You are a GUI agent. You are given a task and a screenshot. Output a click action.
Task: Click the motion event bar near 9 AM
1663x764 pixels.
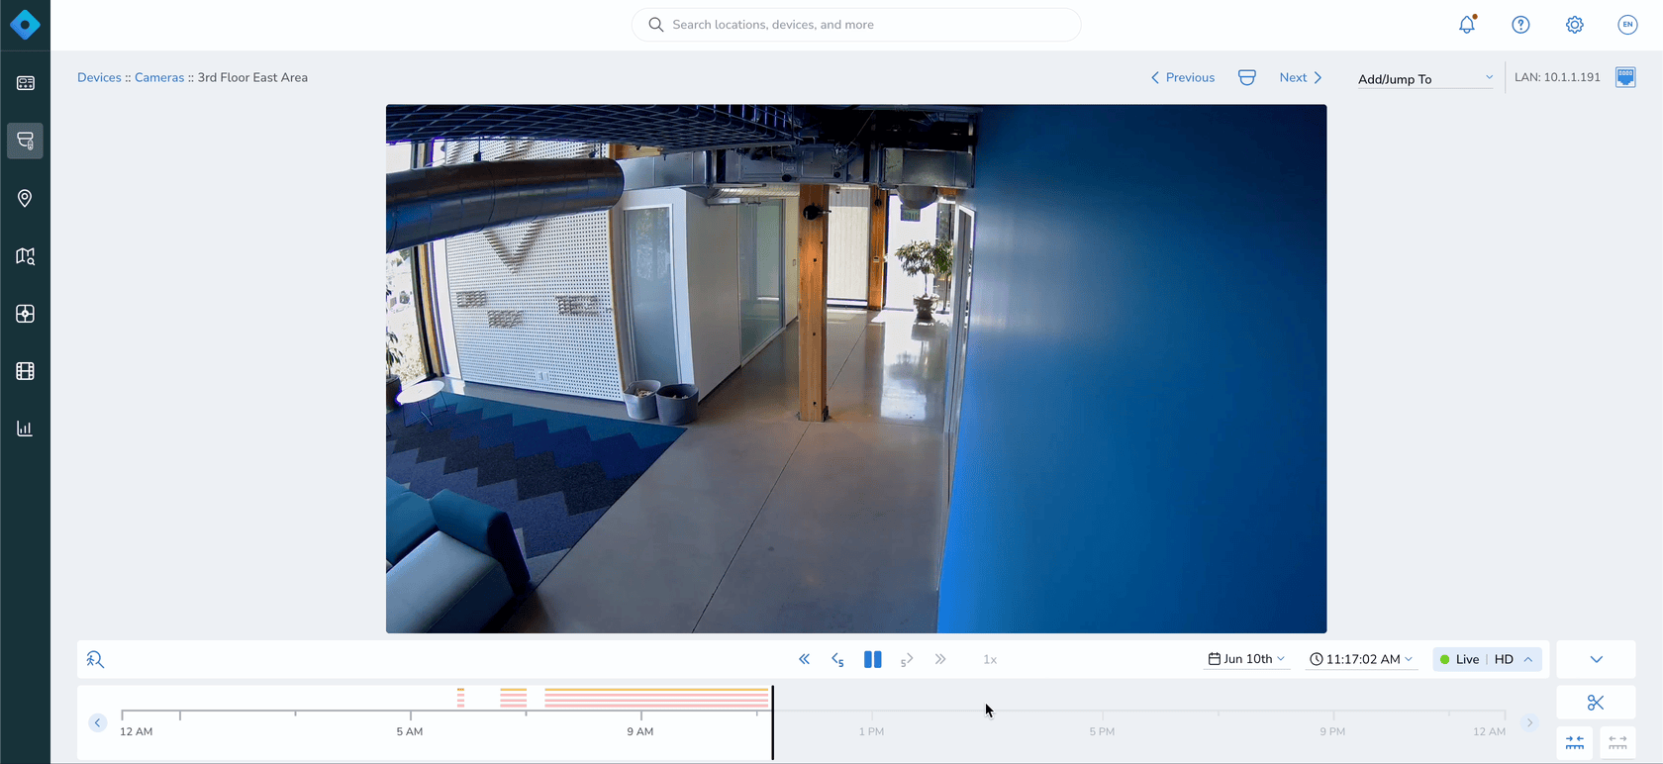point(656,699)
